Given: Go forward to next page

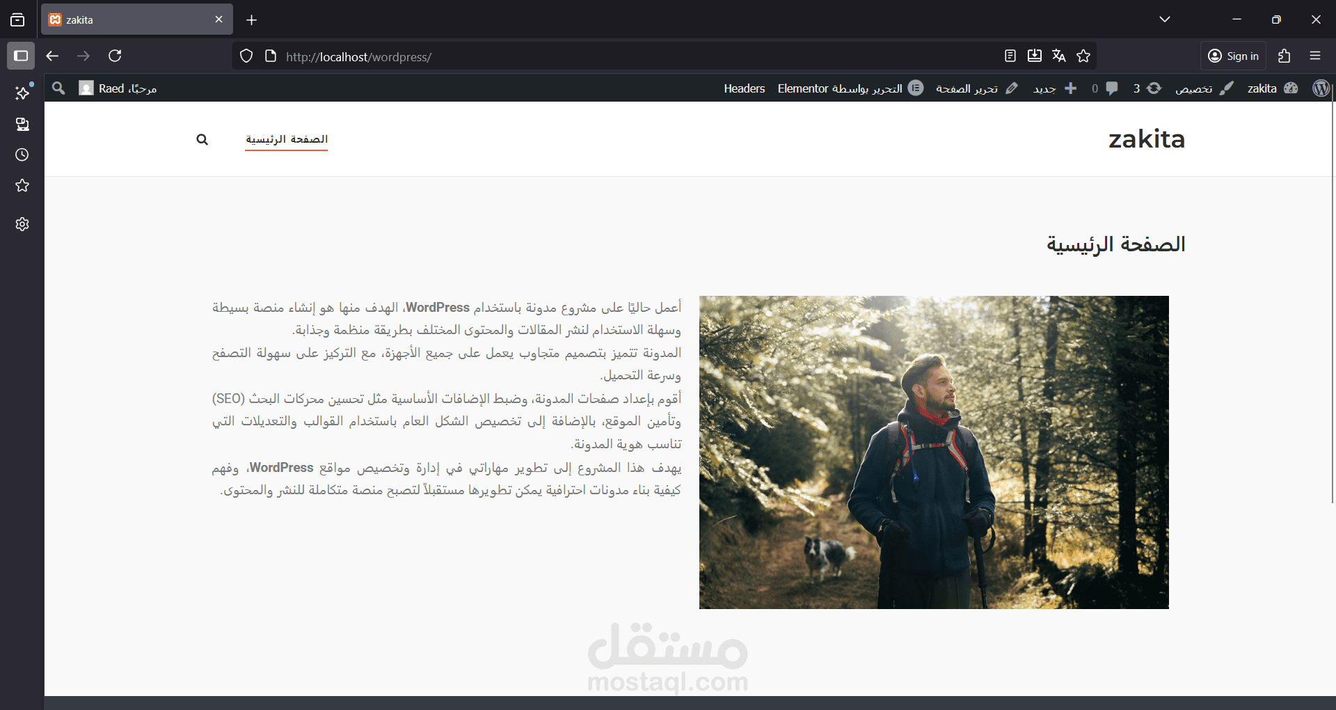Looking at the screenshot, I should pyautogui.click(x=83, y=56).
